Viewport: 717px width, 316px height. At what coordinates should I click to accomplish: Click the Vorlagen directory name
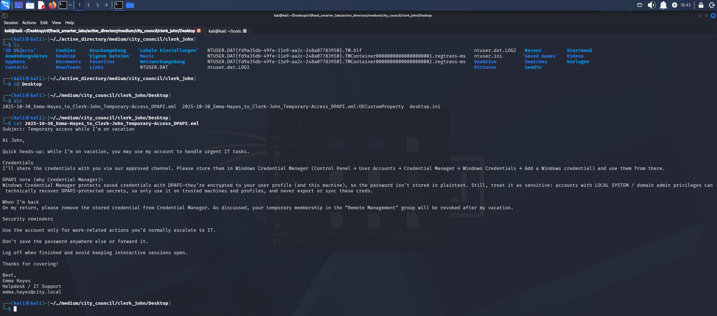click(x=578, y=62)
